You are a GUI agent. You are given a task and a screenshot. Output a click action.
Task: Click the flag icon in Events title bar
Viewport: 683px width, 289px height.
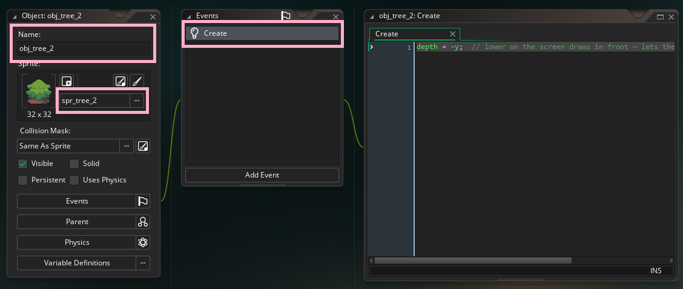pos(286,16)
